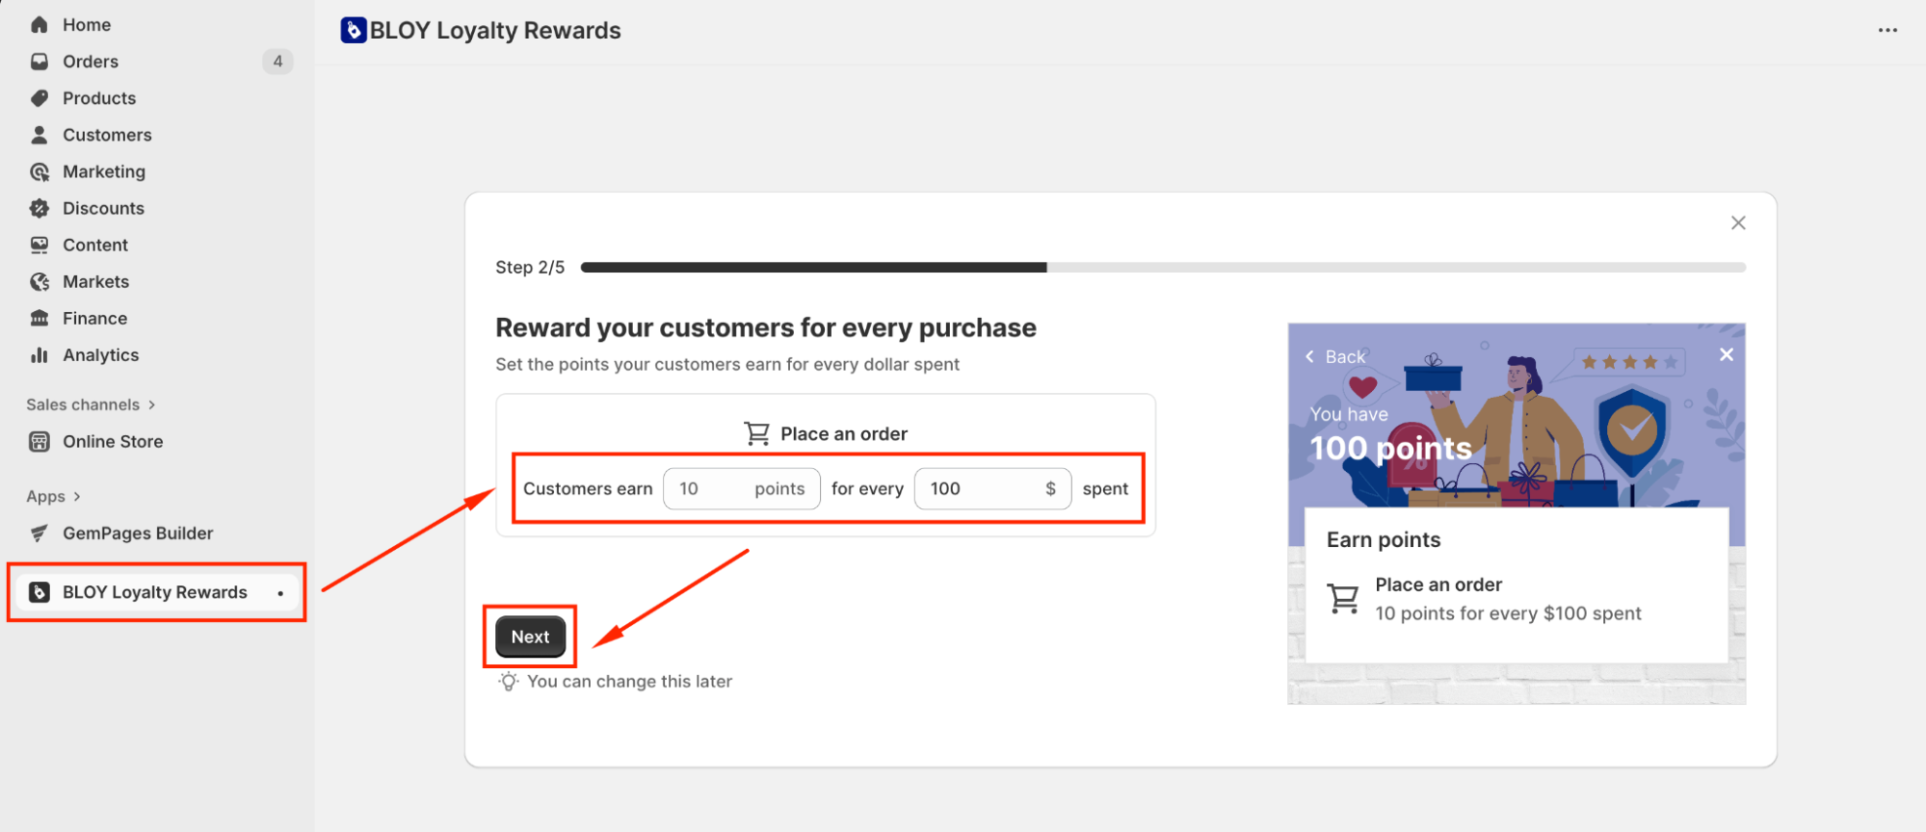
Task: Select the Customers person icon
Action: point(40,135)
